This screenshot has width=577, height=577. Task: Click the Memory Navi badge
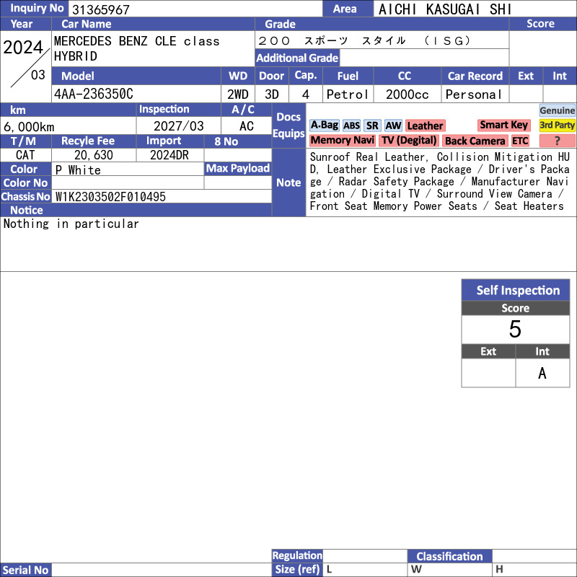pyautogui.click(x=342, y=140)
